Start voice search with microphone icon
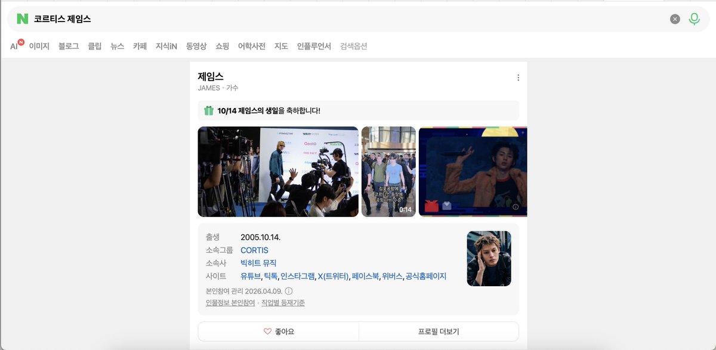This screenshot has width=716, height=350. tap(694, 19)
